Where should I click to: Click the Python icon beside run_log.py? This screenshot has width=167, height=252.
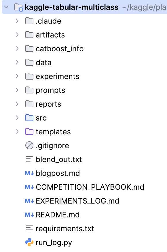pyautogui.click(x=29, y=242)
